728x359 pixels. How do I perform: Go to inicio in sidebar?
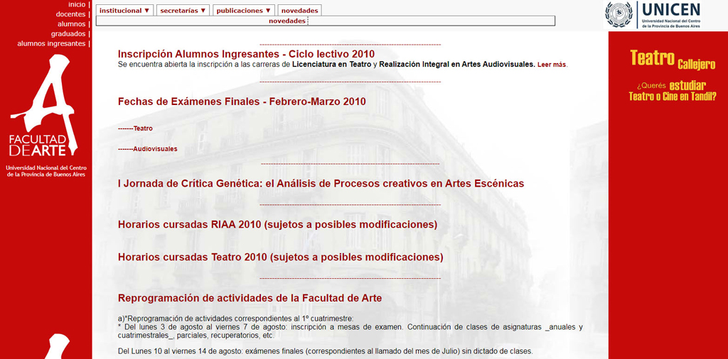click(77, 5)
